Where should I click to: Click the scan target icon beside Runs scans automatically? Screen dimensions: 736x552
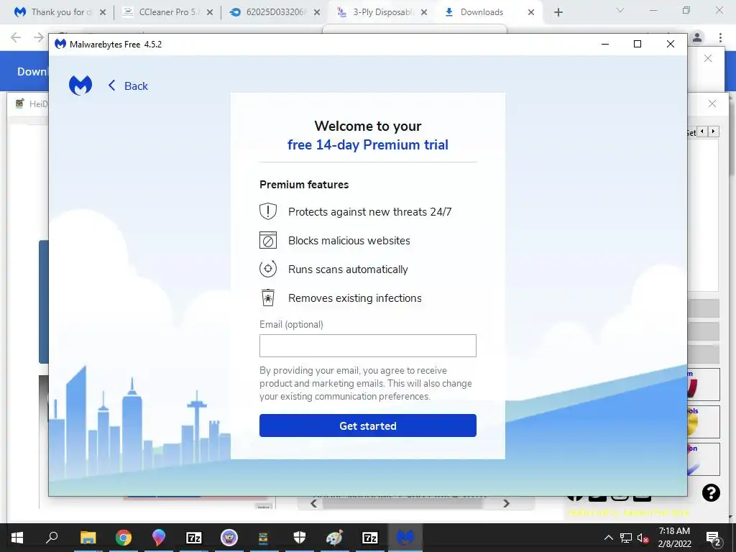(x=268, y=269)
